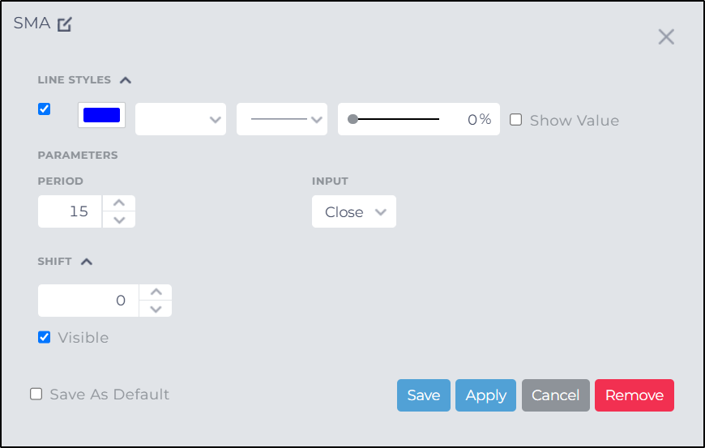Viewport: 705px width, 448px height.
Task: Decrease the Shift value with down arrow
Action: 156,309
